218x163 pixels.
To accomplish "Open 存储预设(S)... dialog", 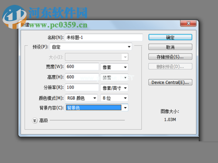I will click(170, 57).
